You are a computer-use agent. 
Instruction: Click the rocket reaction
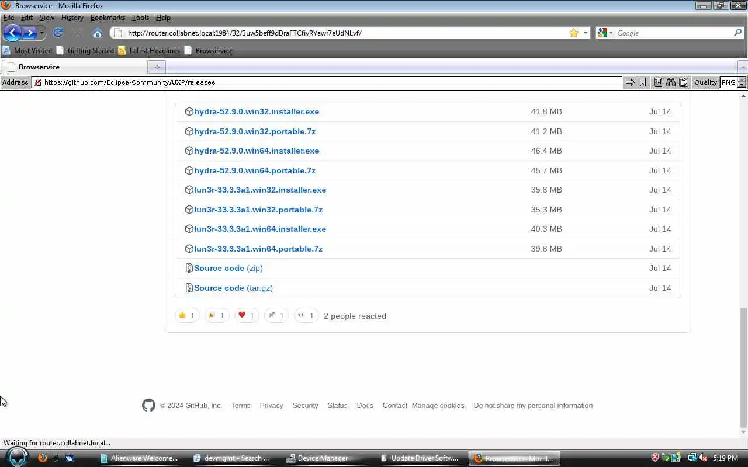(276, 315)
